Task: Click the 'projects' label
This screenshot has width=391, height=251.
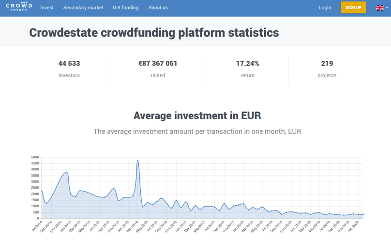Action: 327,76
